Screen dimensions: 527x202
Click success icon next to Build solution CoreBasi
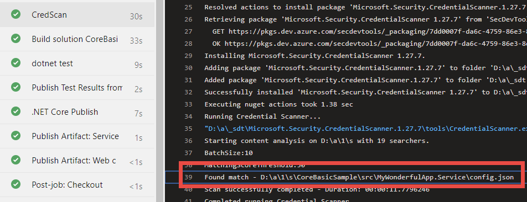(15, 39)
